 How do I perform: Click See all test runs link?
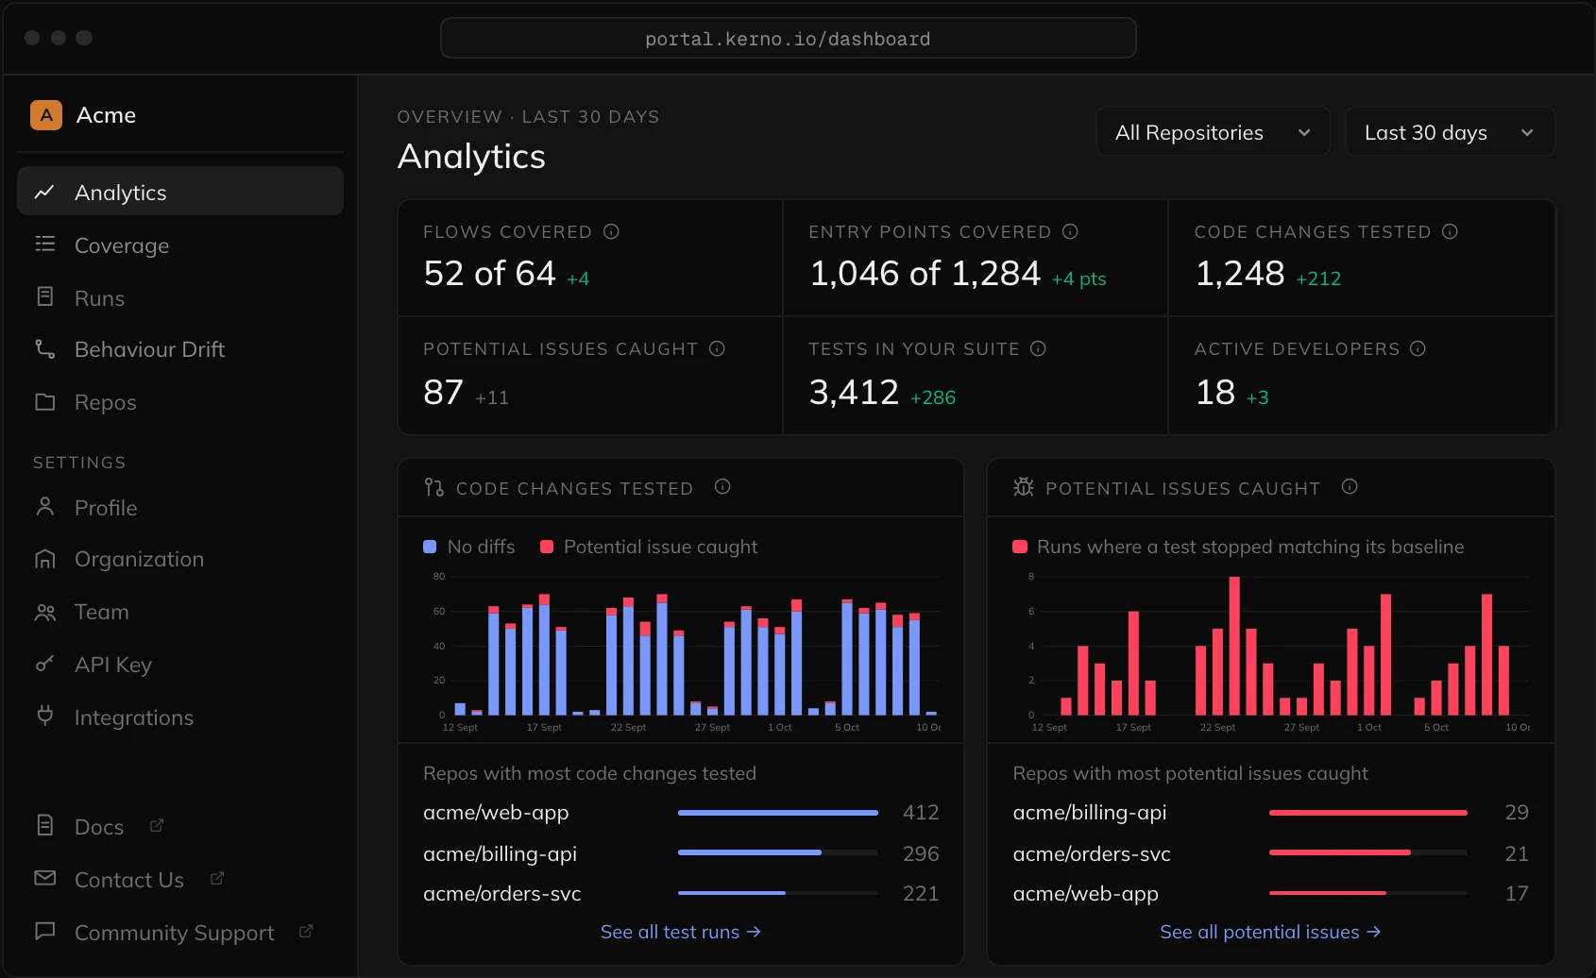pos(680,932)
